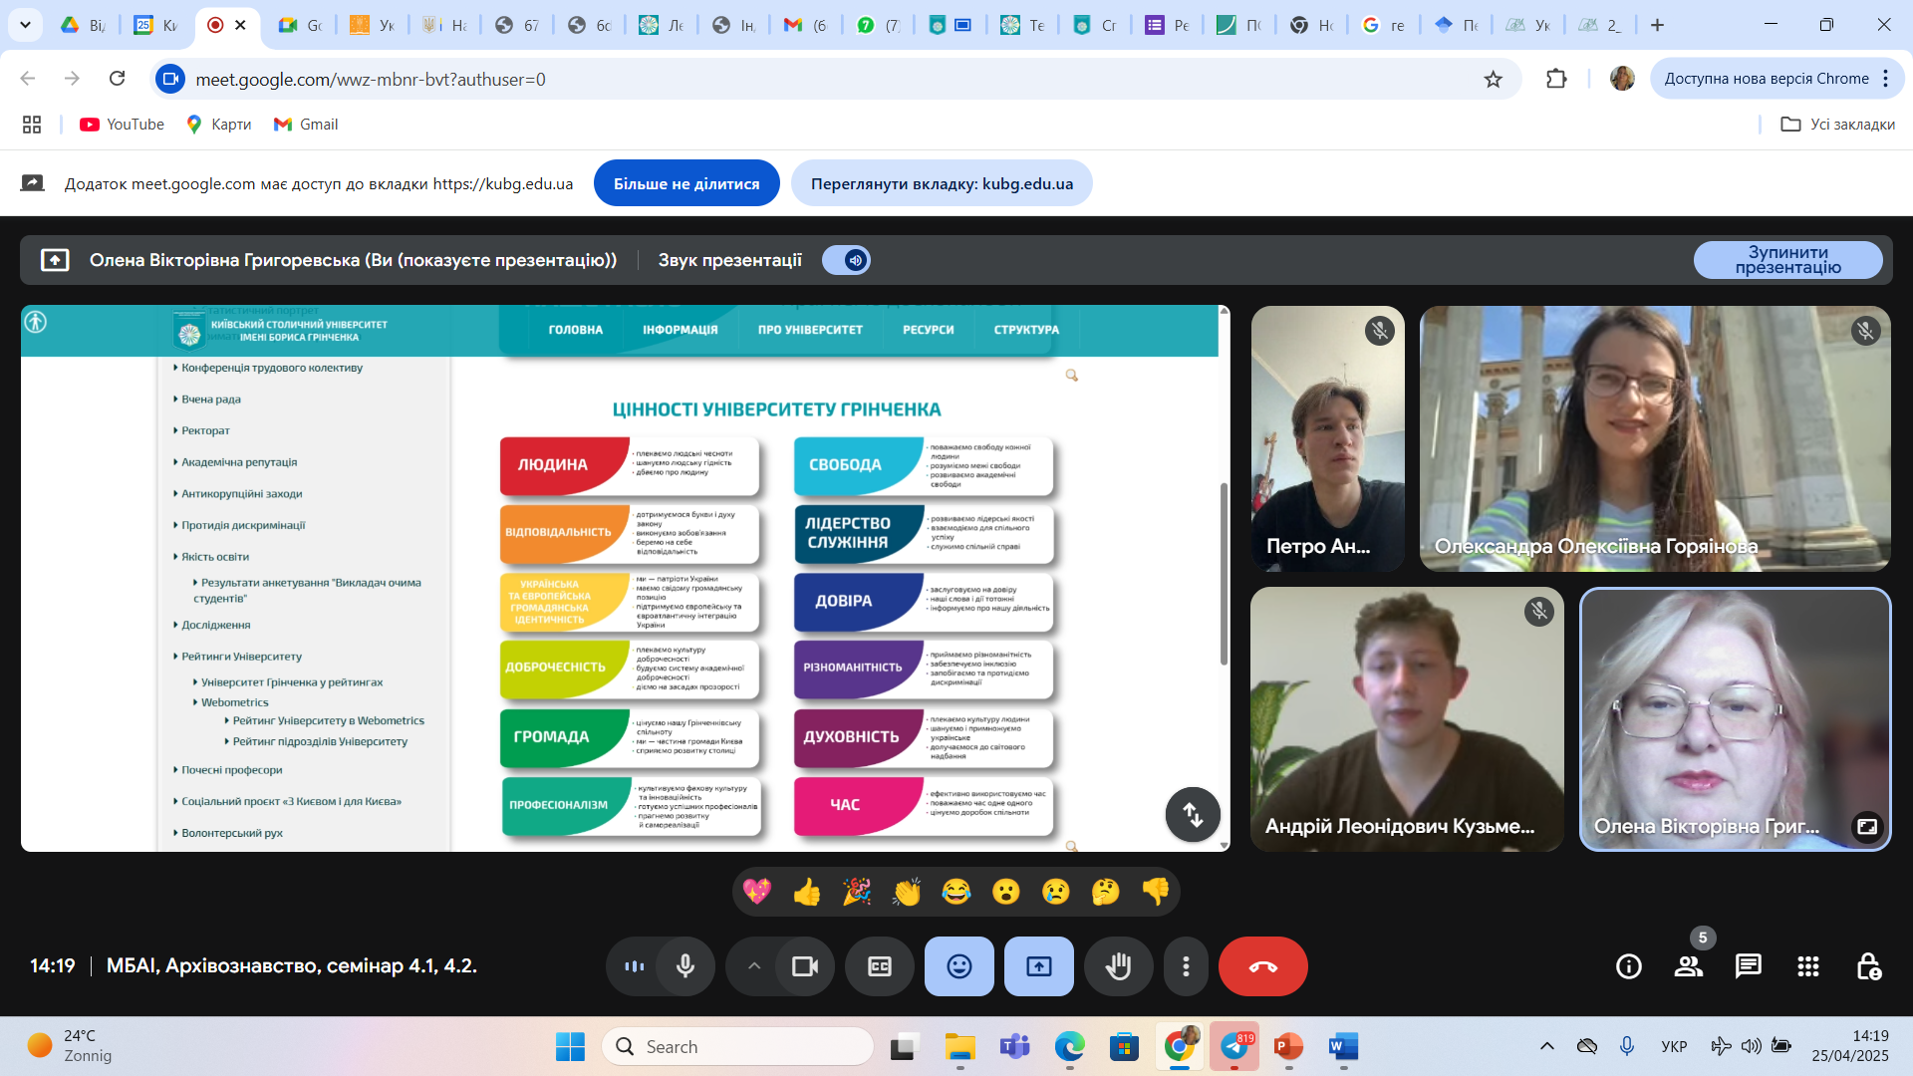Mute the microphone button
1913x1076 pixels.
click(x=685, y=966)
